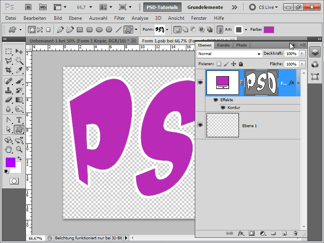Open Fläche fill slider arrow
This screenshot has height=243, width=324.
click(x=302, y=64)
